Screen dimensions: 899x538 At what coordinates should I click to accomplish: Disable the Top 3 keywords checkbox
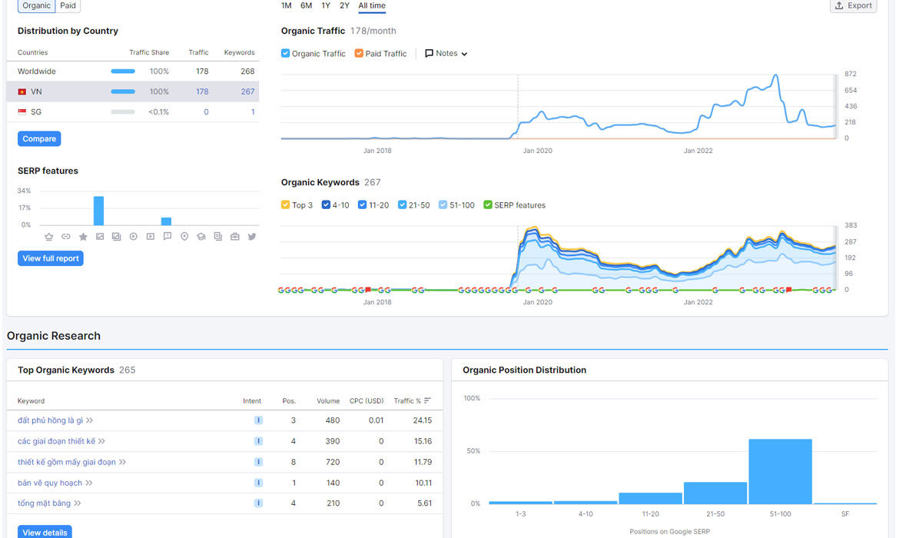[285, 204]
